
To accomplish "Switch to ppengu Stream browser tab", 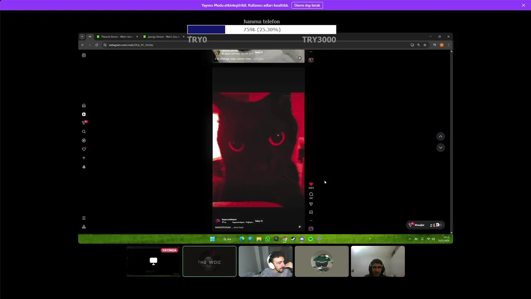I will 163,37.
